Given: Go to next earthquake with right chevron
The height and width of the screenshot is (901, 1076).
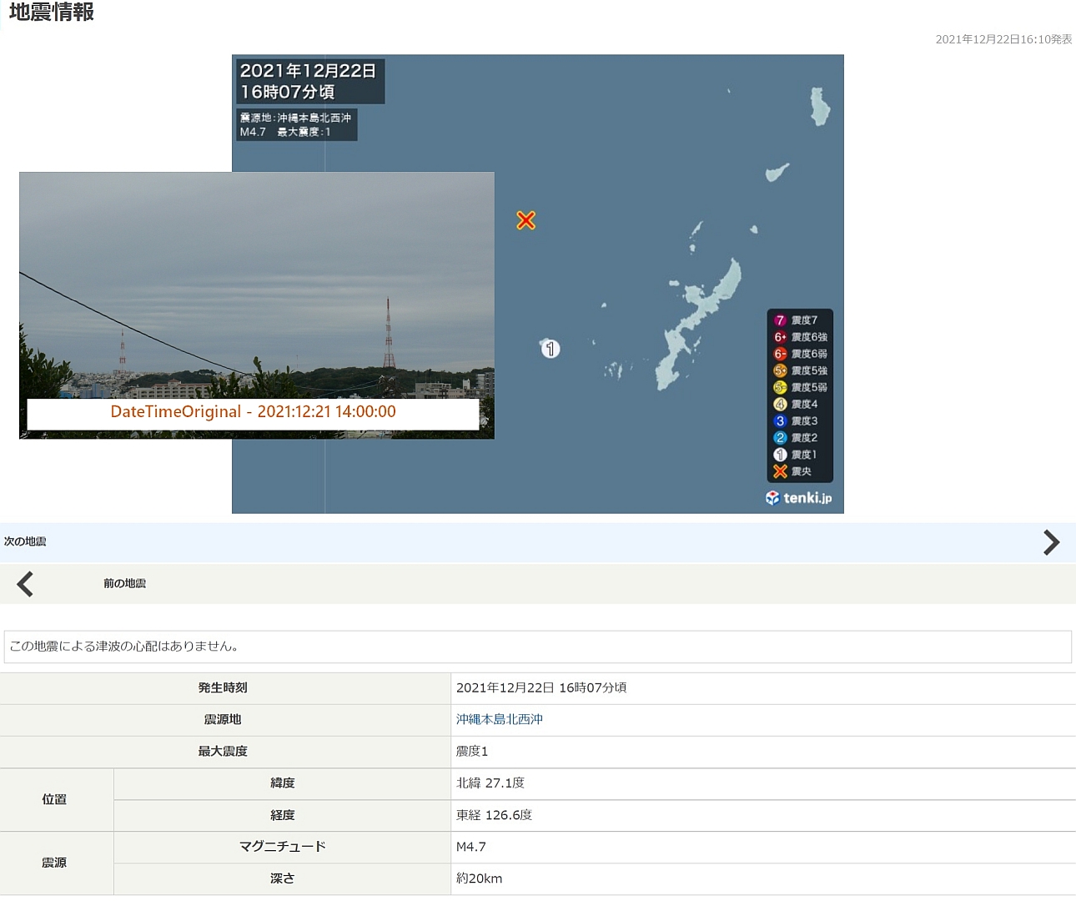Looking at the screenshot, I should click(x=1051, y=542).
